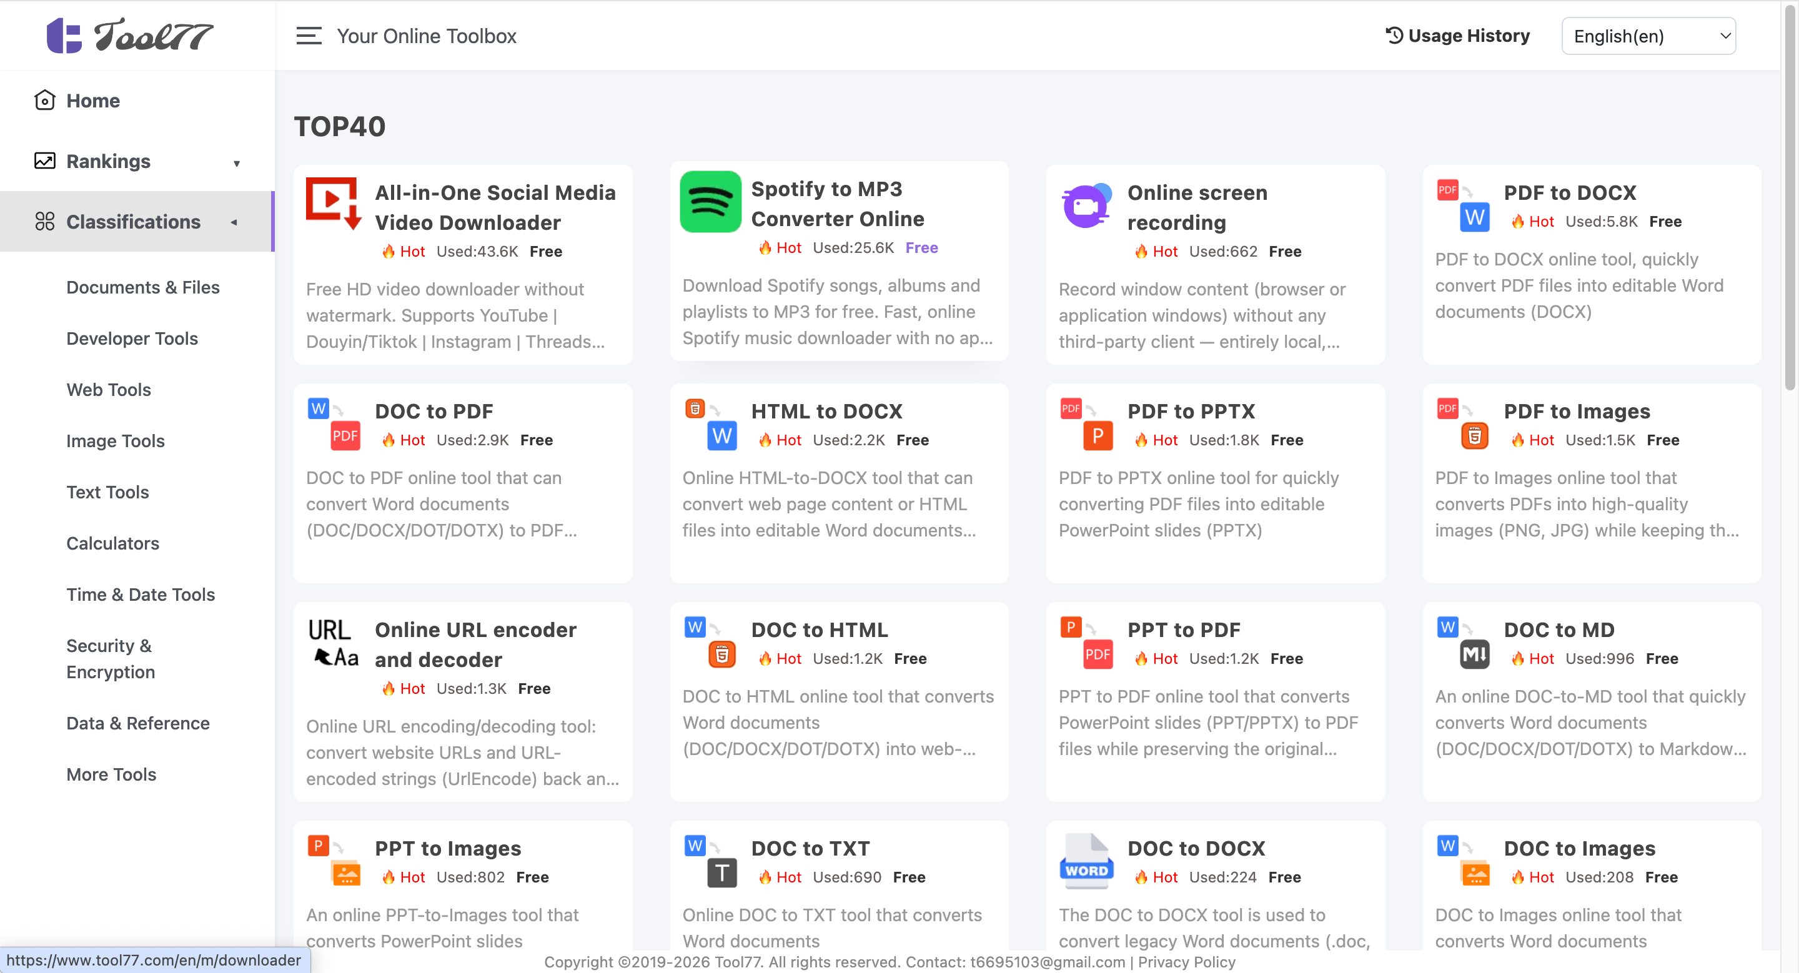The height and width of the screenshot is (973, 1799).
Task: Select Image Tools in sidebar
Action: pyautogui.click(x=115, y=441)
